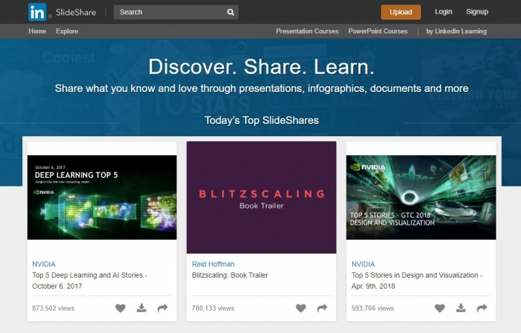Open the GTC 2018 Design and Visualization thumbnail
The width and height of the screenshot is (521, 333).
421,197
